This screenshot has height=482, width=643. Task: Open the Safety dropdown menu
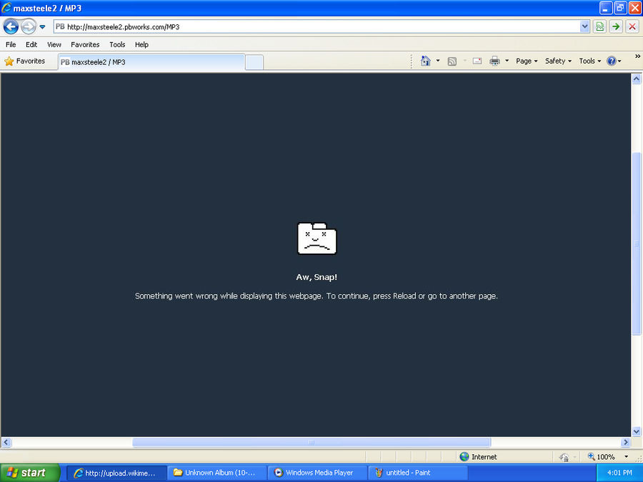pos(558,61)
